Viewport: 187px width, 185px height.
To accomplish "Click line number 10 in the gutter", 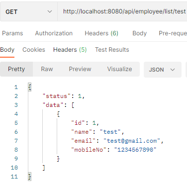I will click(x=14, y=168).
